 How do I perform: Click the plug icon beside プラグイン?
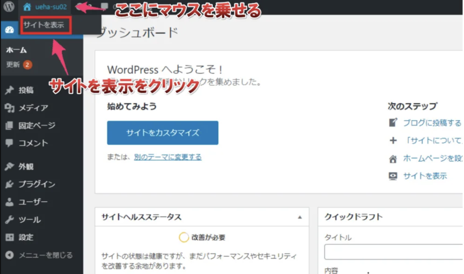(x=10, y=184)
